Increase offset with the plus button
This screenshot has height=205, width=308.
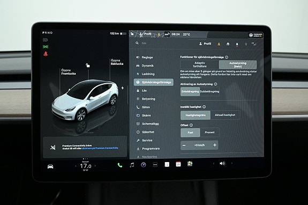tap(215, 145)
